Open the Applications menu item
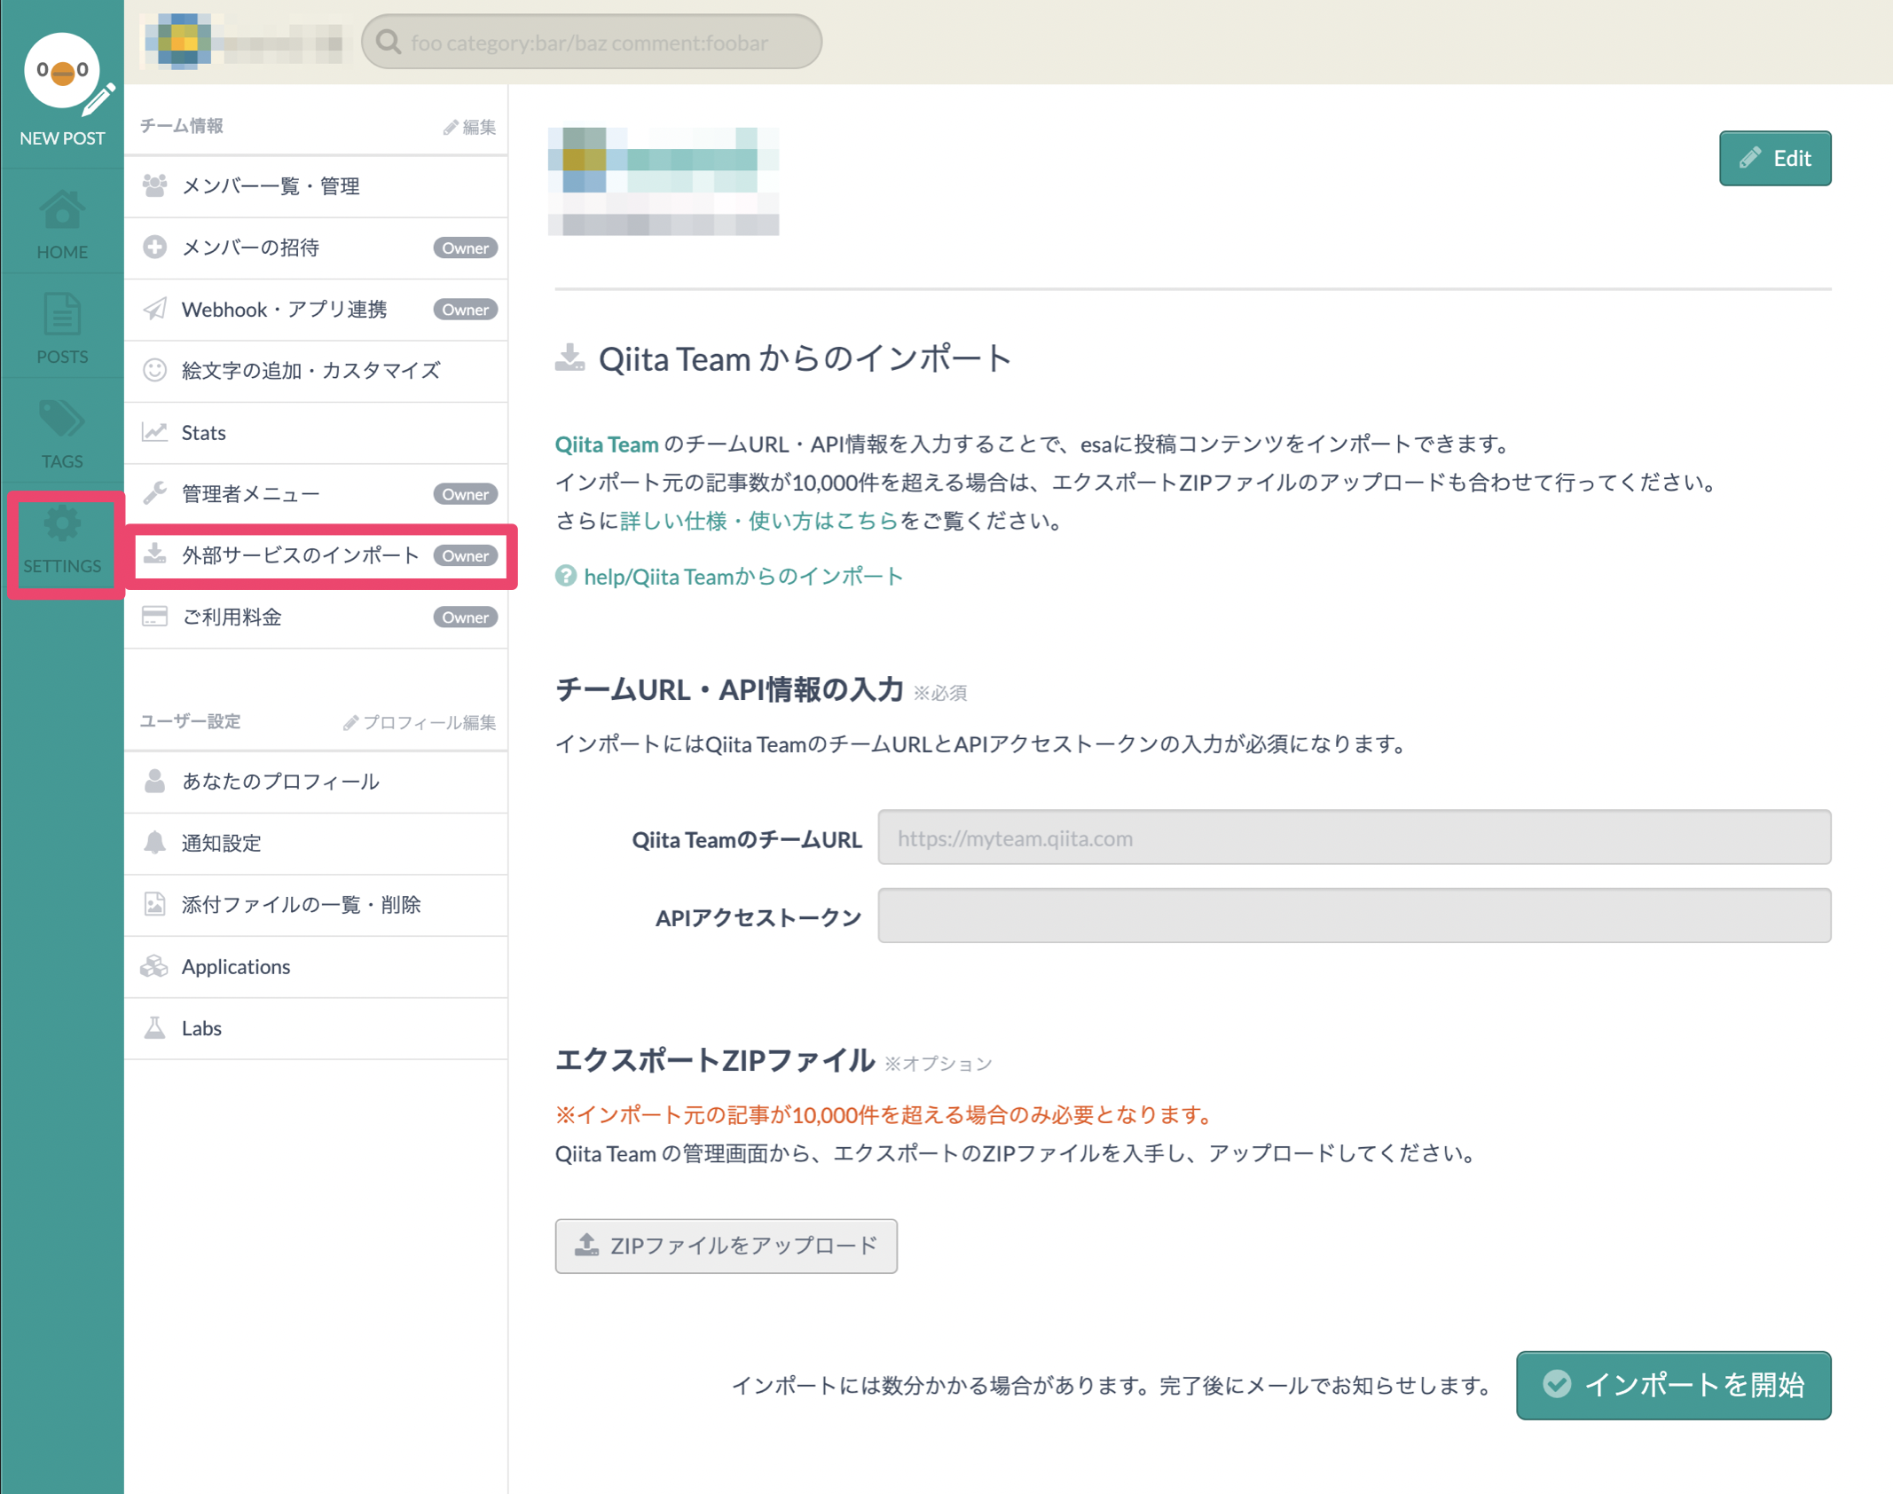Screen dimensions: 1893x1494 coord(316,966)
